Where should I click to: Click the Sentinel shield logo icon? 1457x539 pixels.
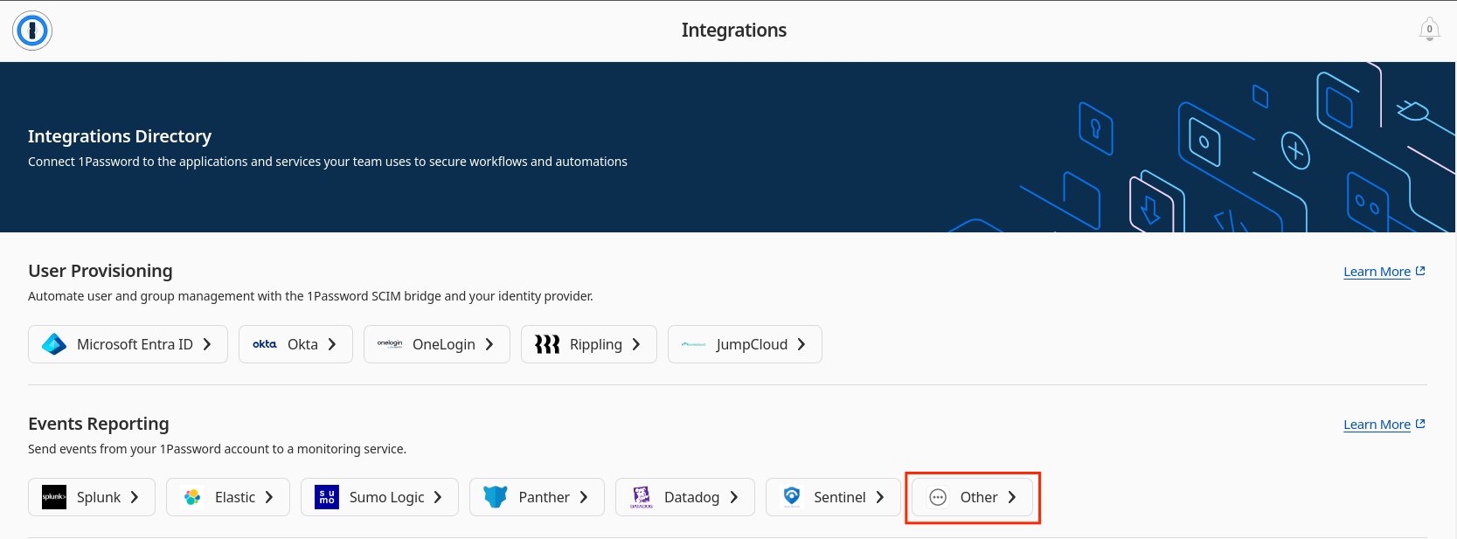coord(792,497)
